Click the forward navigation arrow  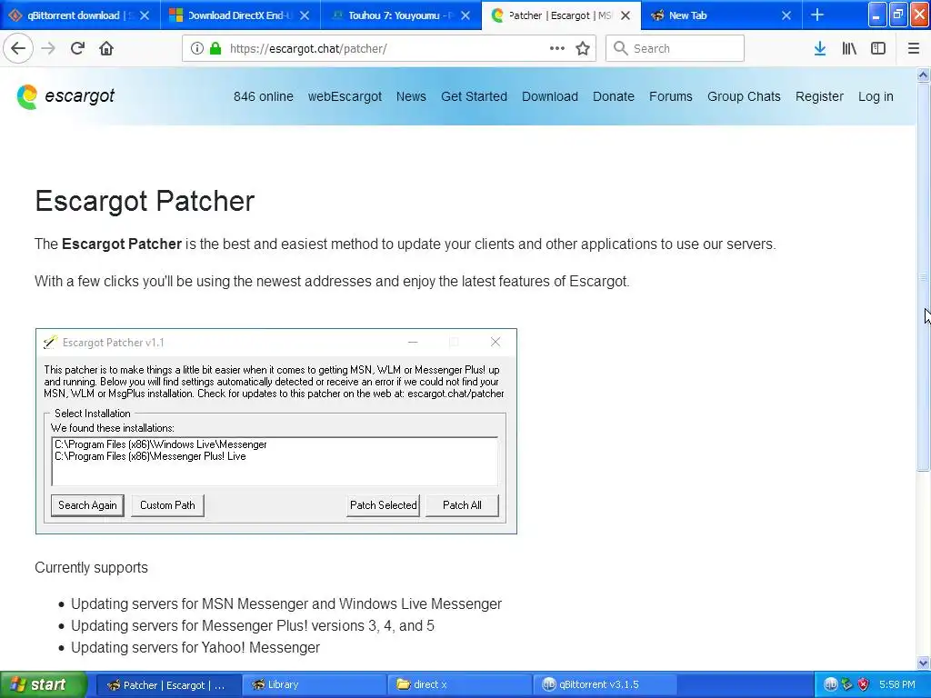point(48,48)
